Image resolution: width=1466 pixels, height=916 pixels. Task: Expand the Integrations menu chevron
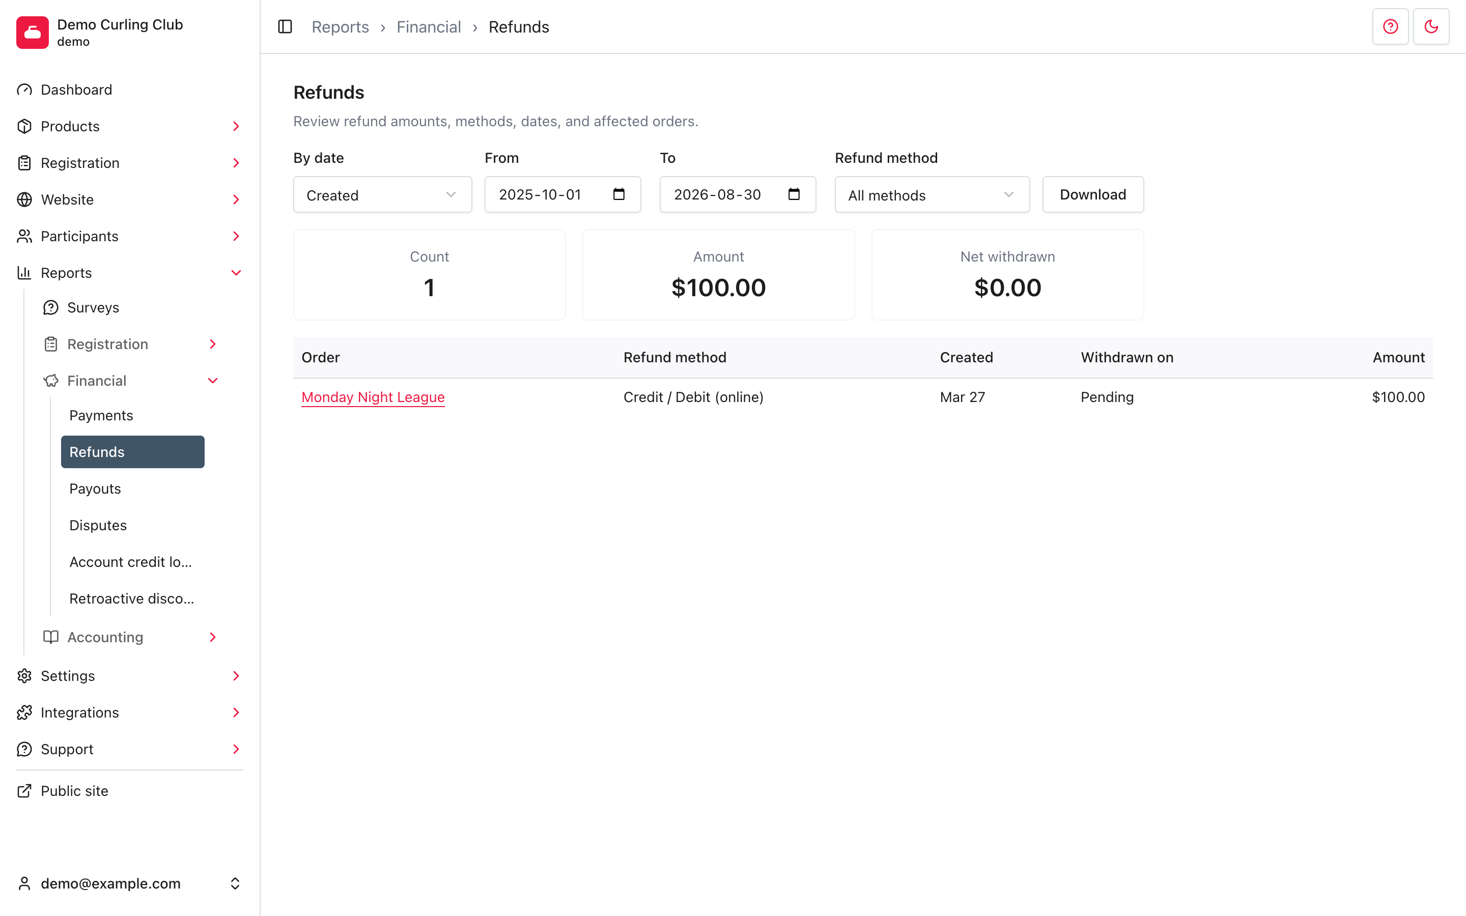[x=236, y=712]
